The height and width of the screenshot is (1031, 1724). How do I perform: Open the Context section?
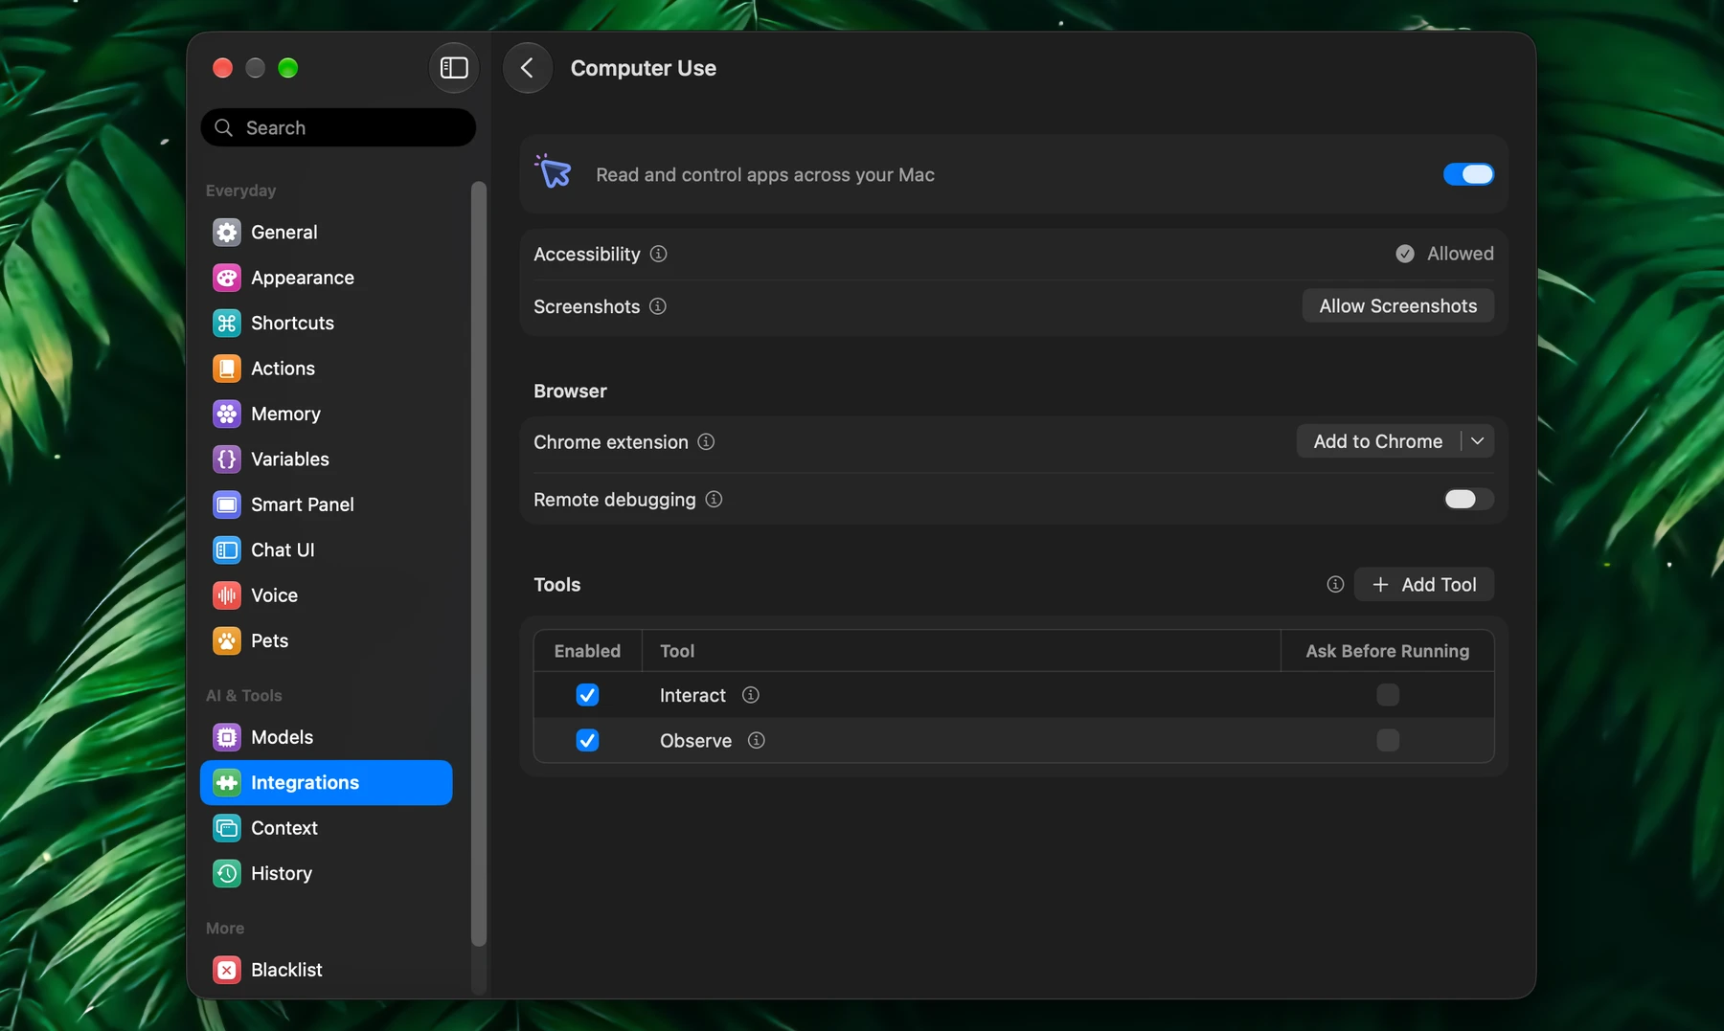pyautogui.click(x=326, y=828)
